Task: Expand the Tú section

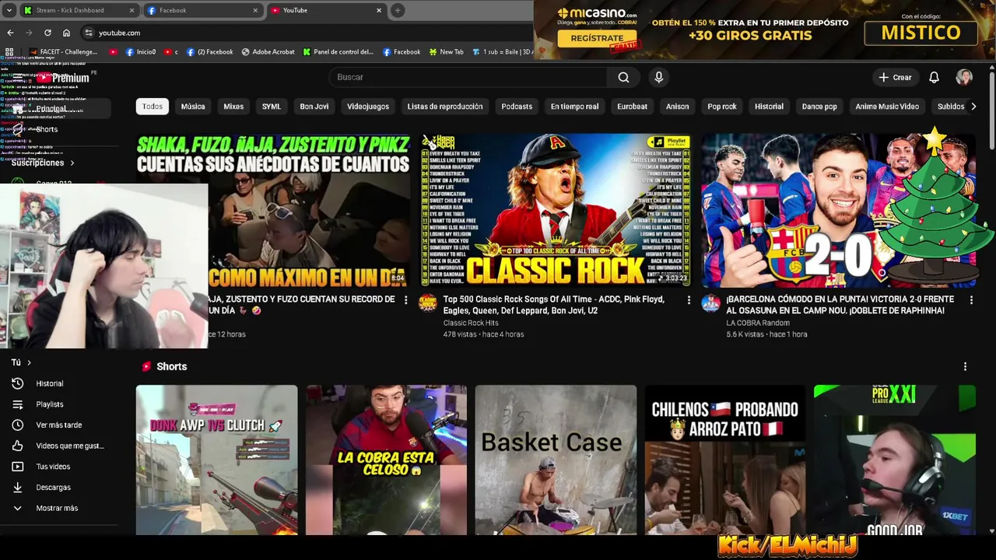Action: pos(21,362)
